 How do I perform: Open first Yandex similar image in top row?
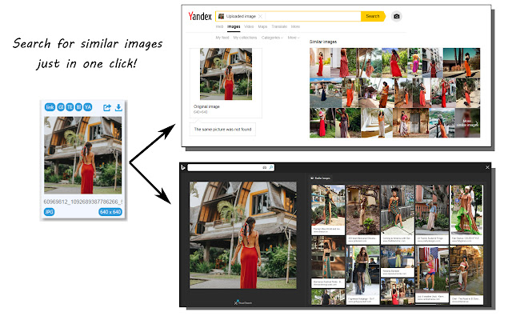pos(320,62)
